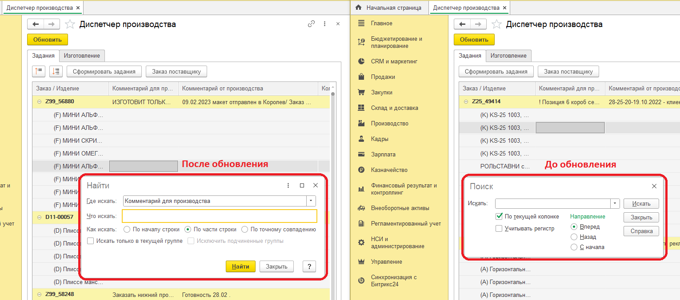Open the Казначейство section in sidebar
Viewport: 680px width, 300px height.
(389, 170)
